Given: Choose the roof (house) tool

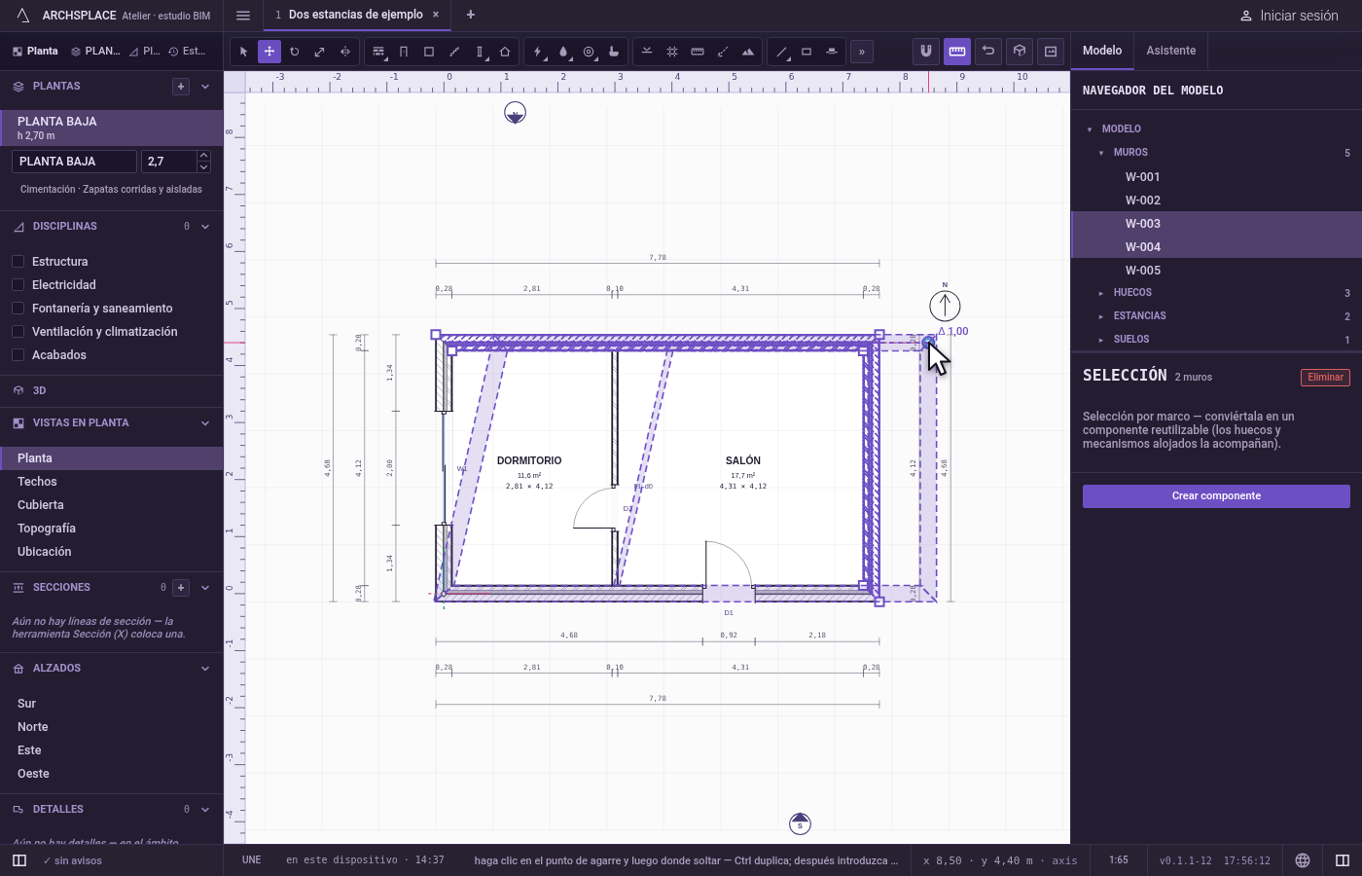Looking at the screenshot, I should [505, 52].
